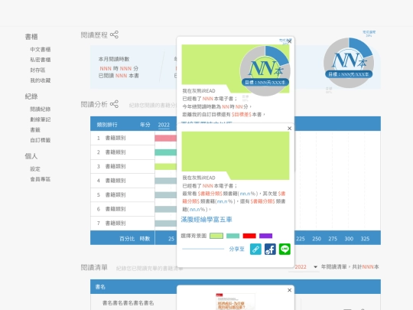413x310 pixels.
Task: Select rank 2 書籍類別 row
Action: point(122,152)
